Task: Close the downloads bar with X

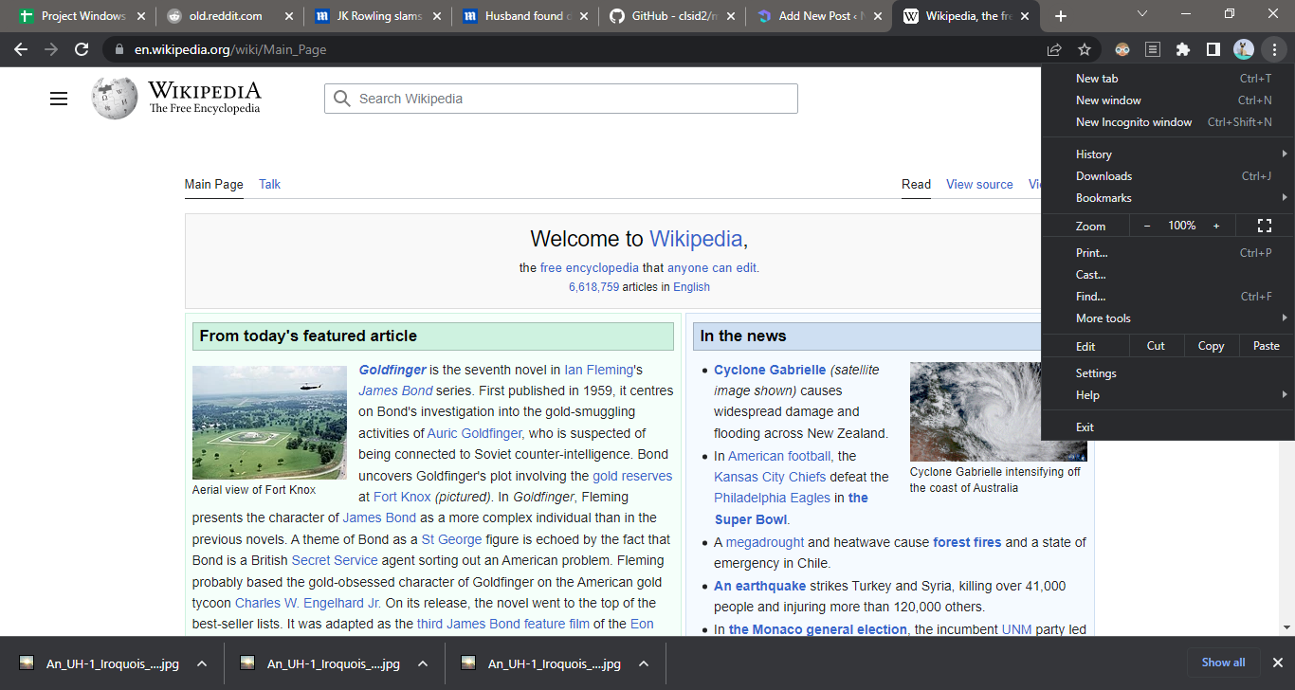Action: (x=1277, y=663)
